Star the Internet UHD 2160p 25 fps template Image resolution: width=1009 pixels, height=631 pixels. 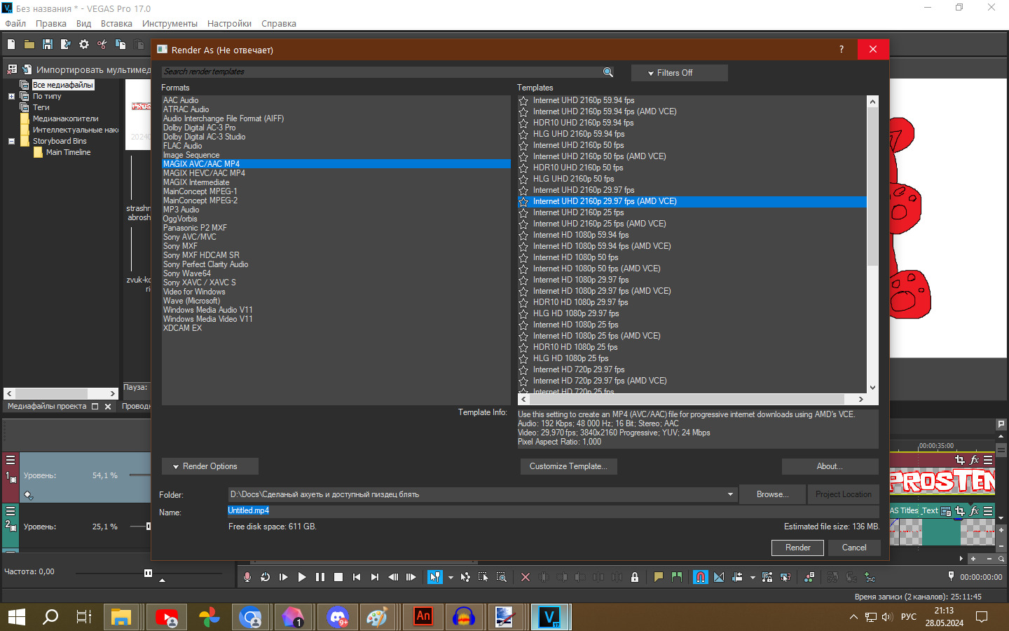[523, 213]
